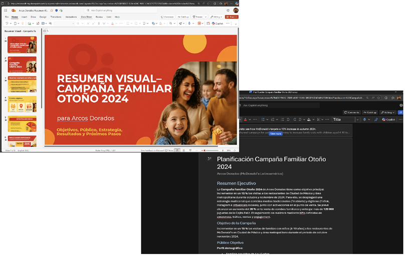Click Give feedback to Microsoft link
This screenshot has height=258, width=405.
[x=152, y=150]
